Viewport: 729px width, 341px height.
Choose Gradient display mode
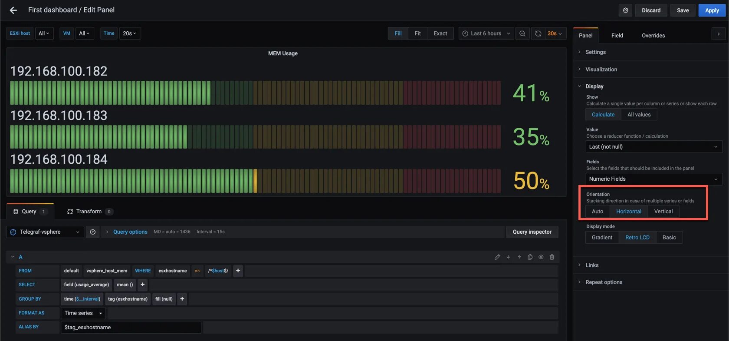point(602,238)
